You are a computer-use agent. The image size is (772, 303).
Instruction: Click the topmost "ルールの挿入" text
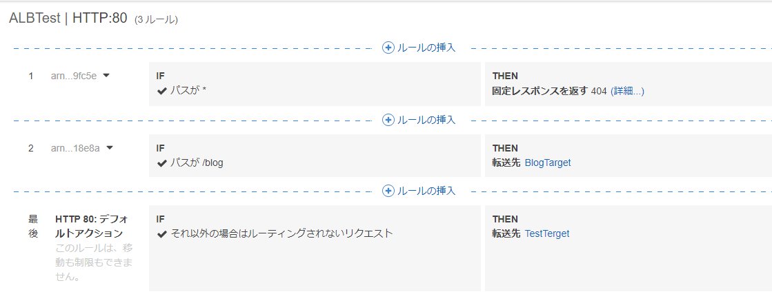click(x=426, y=48)
